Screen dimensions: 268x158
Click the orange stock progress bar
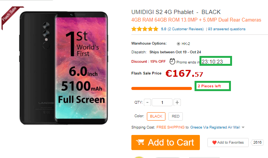coord(162,88)
